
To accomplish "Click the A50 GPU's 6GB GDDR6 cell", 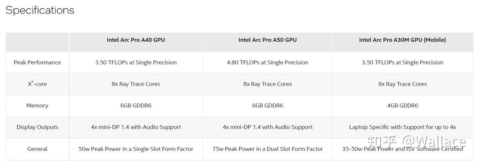I will (268, 105).
